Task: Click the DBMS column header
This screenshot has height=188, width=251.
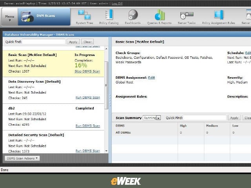Action: point(120,126)
